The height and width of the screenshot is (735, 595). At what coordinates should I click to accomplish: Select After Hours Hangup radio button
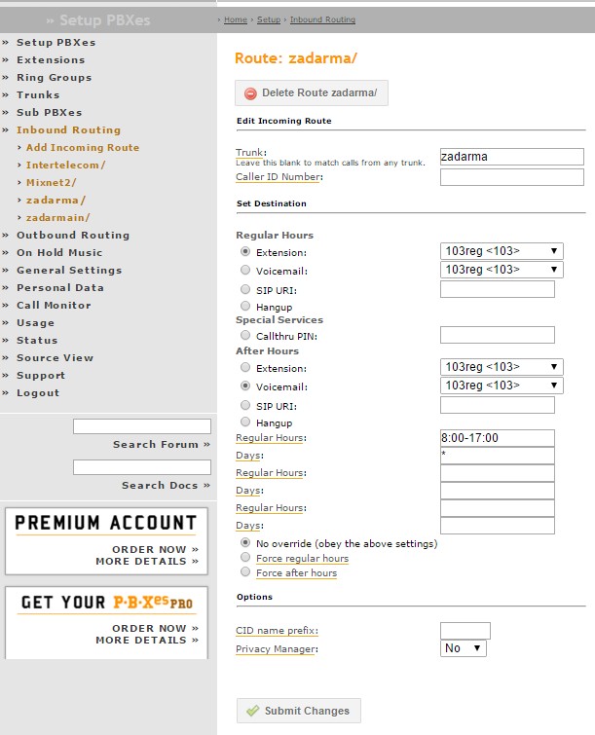(245, 422)
